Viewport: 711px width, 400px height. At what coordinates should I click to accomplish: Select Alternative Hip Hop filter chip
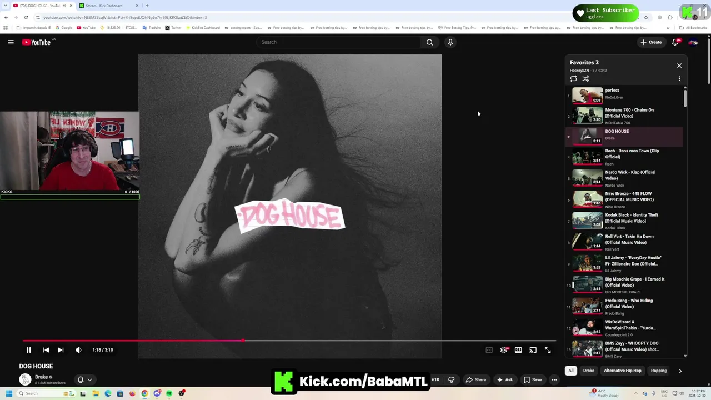tap(623, 371)
